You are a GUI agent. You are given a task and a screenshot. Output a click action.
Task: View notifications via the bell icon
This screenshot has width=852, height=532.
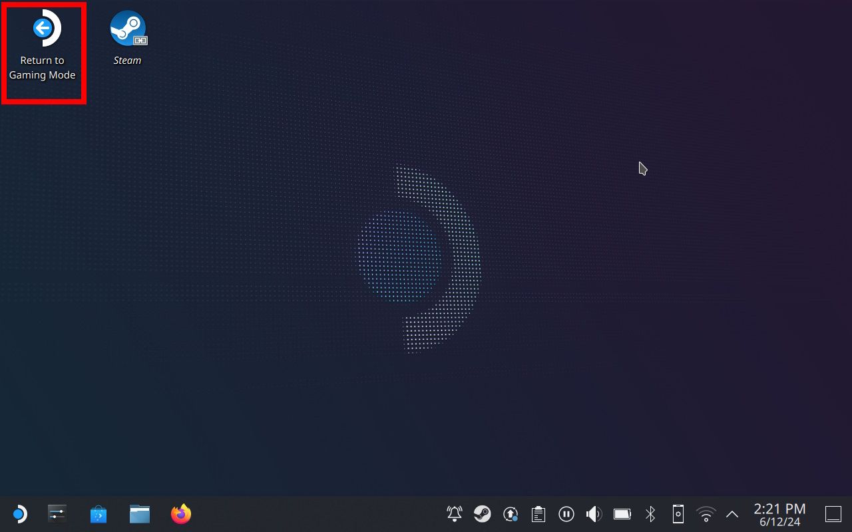click(453, 513)
